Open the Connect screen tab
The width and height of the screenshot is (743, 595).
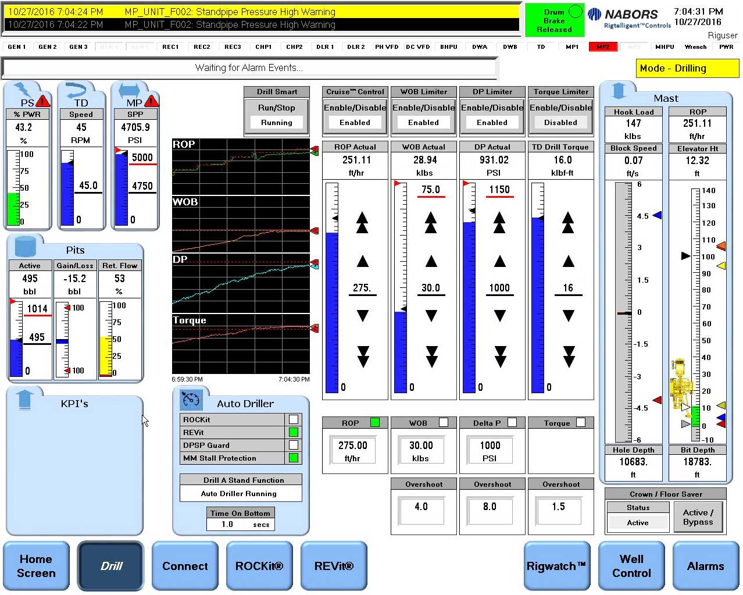coord(185,566)
